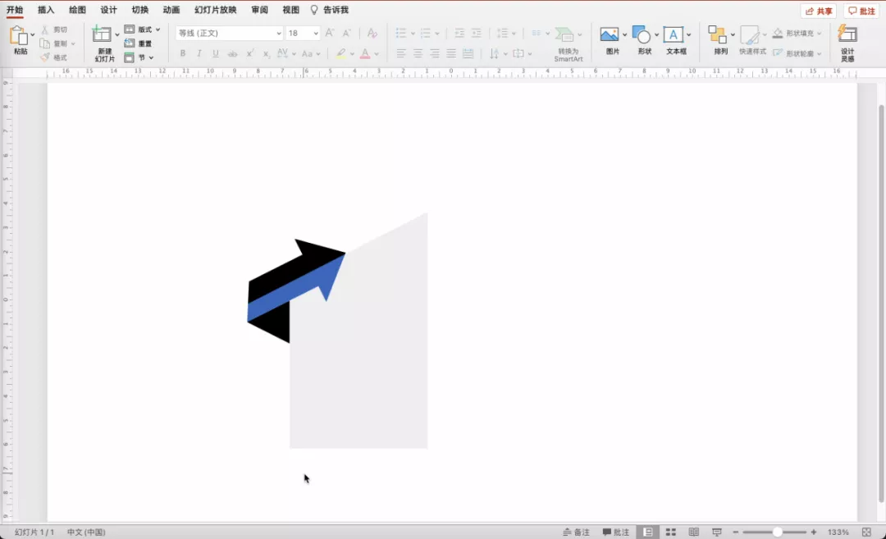This screenshot has width=886, height=539.
Task: Open the 排列 arrange icon
Action: (x=717, y=35)
